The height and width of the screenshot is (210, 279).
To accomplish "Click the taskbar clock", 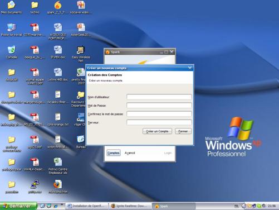I will tap(272, 206).
